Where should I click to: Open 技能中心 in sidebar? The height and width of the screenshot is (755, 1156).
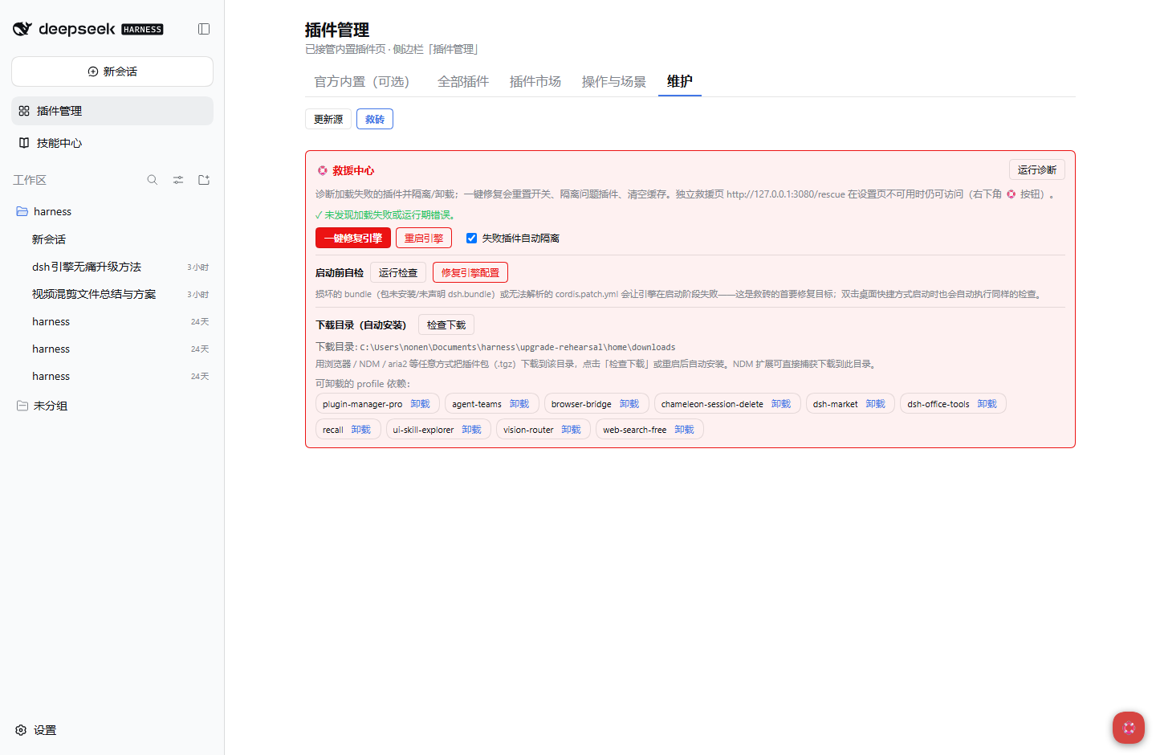pos(112,143)
